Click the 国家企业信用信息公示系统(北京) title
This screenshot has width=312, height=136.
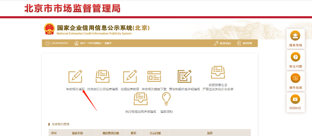click(x=103, y=28)
